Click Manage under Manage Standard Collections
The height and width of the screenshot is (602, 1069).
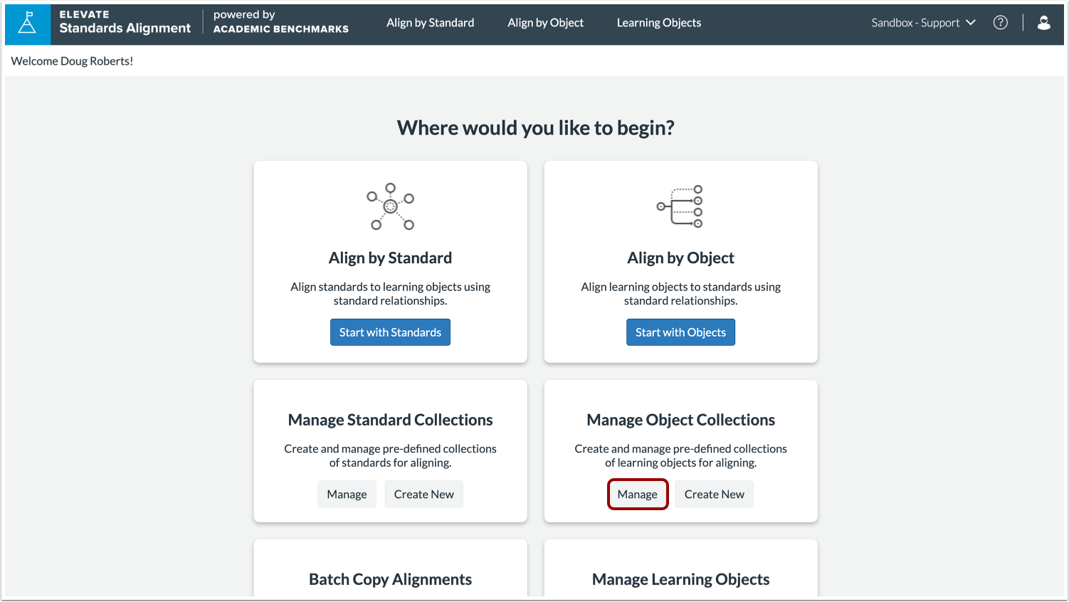coord(347,494)
